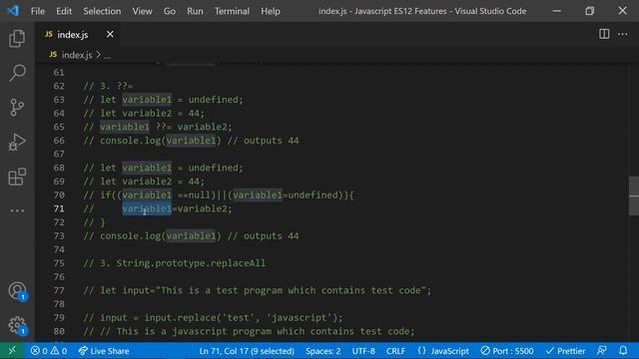Open the View menu
The height and width of the screenshot is (359, 639).
(x=142, y=11)
